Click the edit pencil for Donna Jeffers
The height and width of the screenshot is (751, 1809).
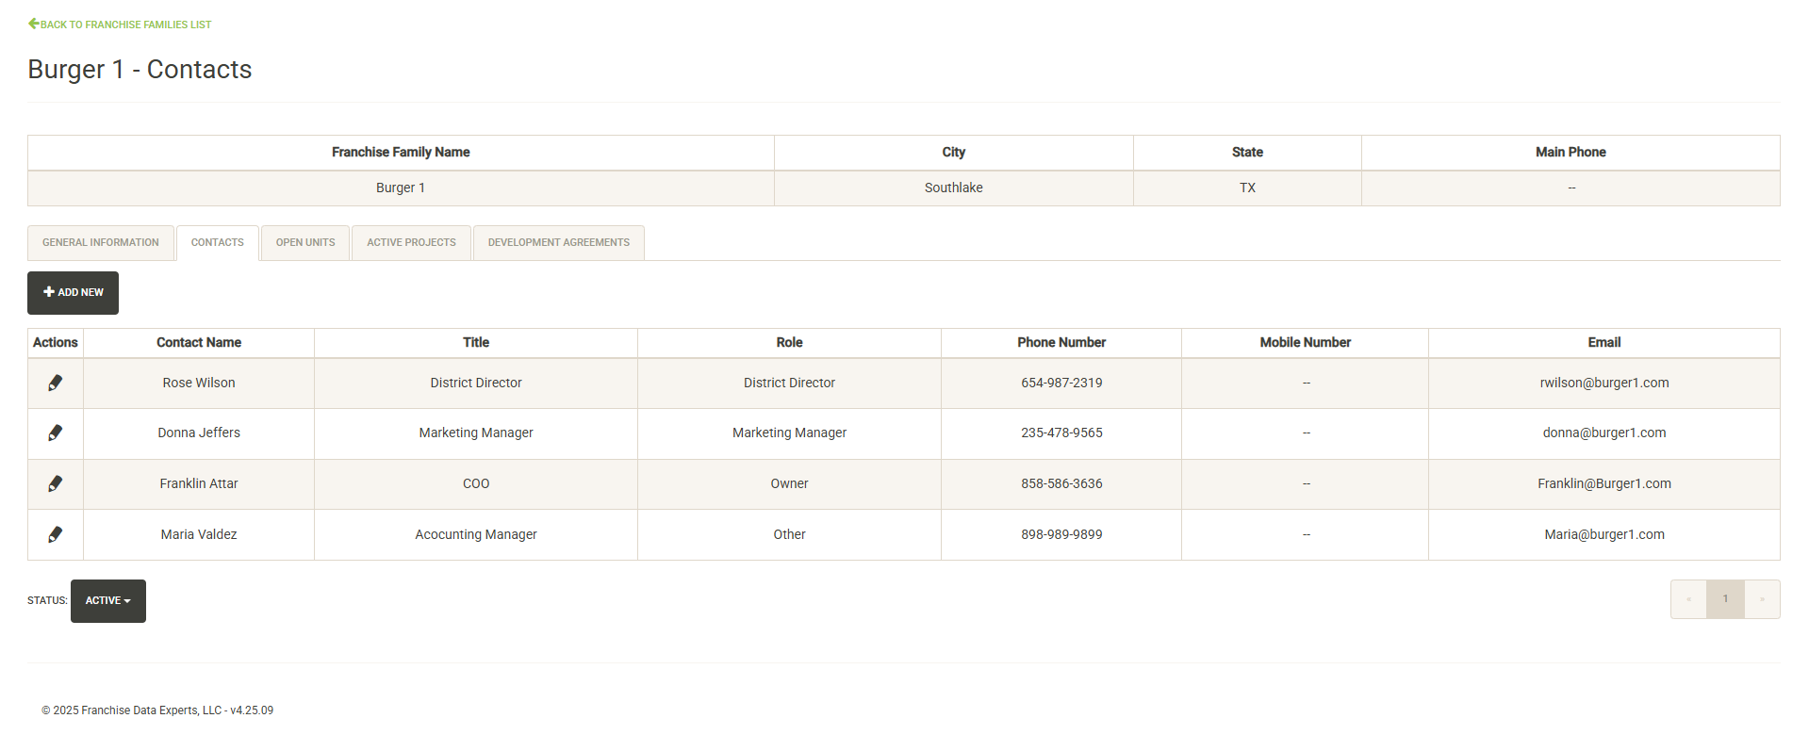click(x=56, y=433)
